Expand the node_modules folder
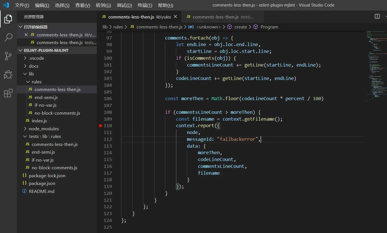The width and height of the screenshot is (387, 233). pyautogui.click(x=44, y=129)
